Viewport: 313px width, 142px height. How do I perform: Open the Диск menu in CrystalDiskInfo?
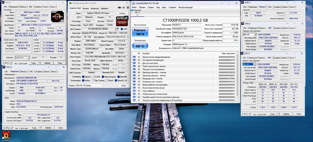point(164,7)
